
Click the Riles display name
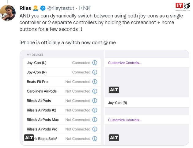click(25, 8)
